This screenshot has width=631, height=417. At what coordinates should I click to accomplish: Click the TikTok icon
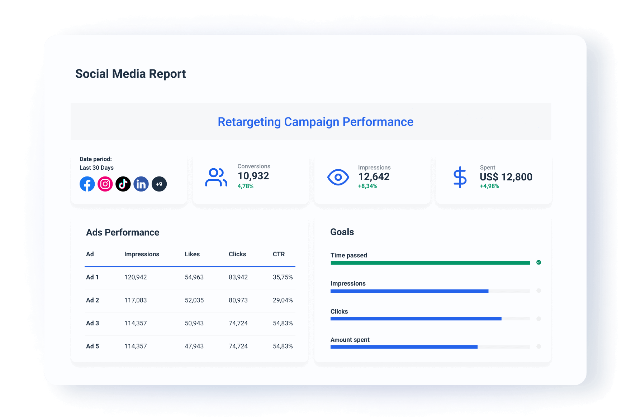pyautogui.click(x=123, y=184)
